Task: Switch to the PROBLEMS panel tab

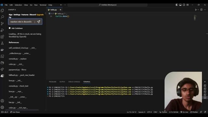Action: (53, 82)
